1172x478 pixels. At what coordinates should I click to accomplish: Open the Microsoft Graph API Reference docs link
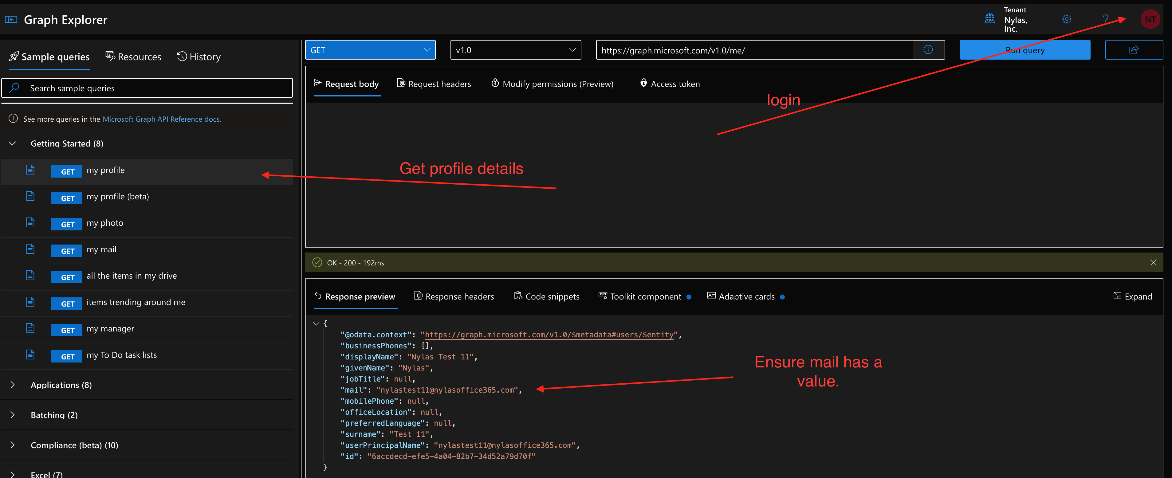(162, 119)
